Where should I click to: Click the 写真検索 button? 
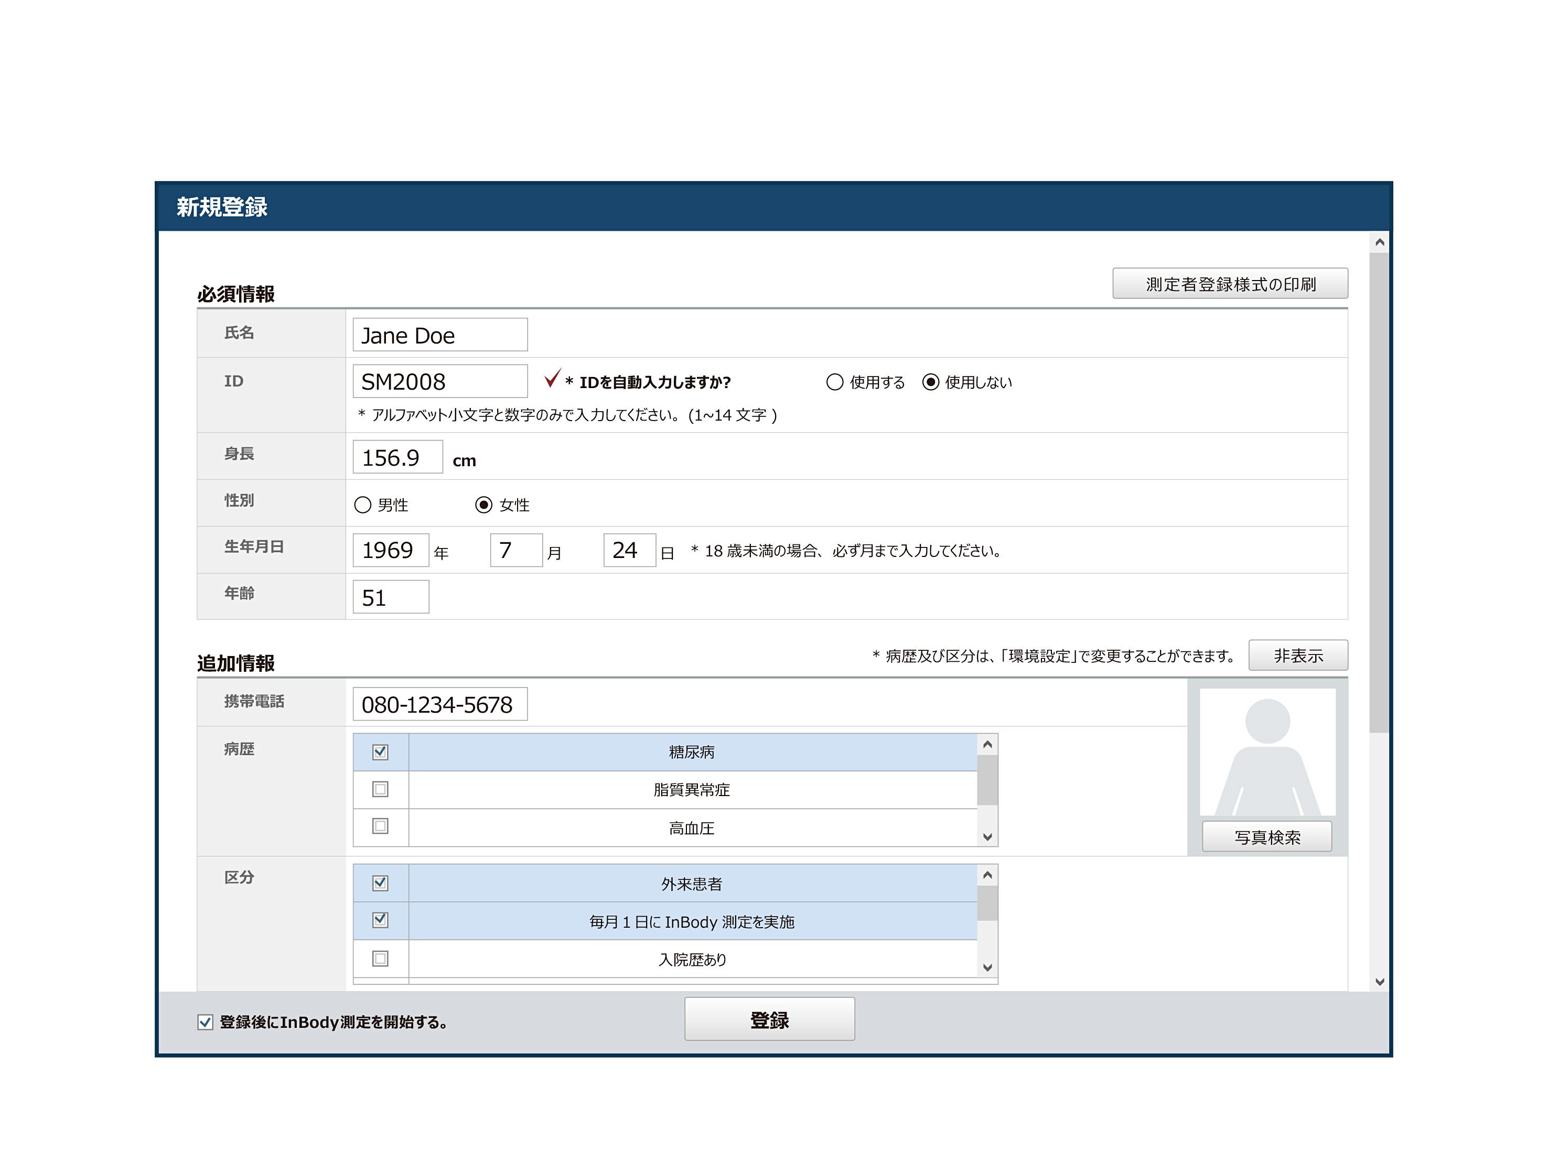tap(1267, 837)
